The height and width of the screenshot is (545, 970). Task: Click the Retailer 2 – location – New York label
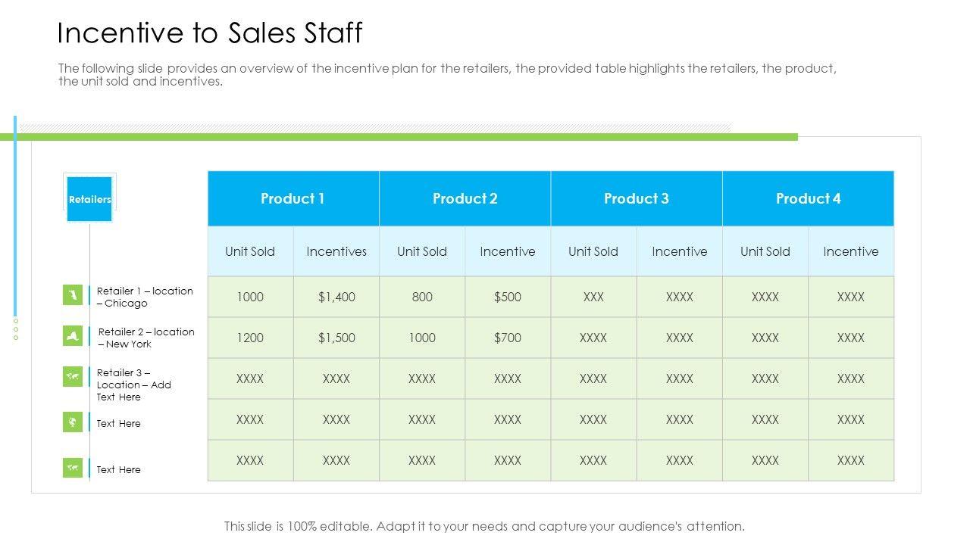(x=145, y=338)
